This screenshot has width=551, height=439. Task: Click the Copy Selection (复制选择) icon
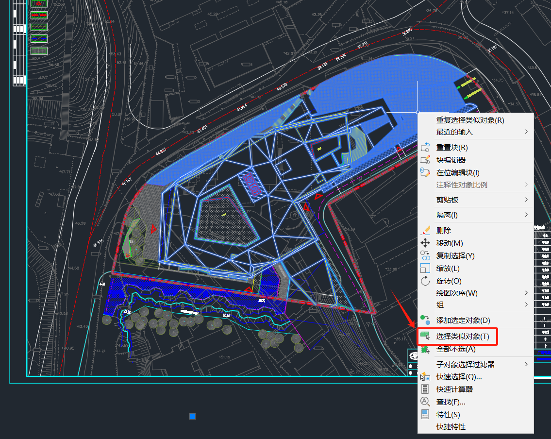tap(425, 255)
